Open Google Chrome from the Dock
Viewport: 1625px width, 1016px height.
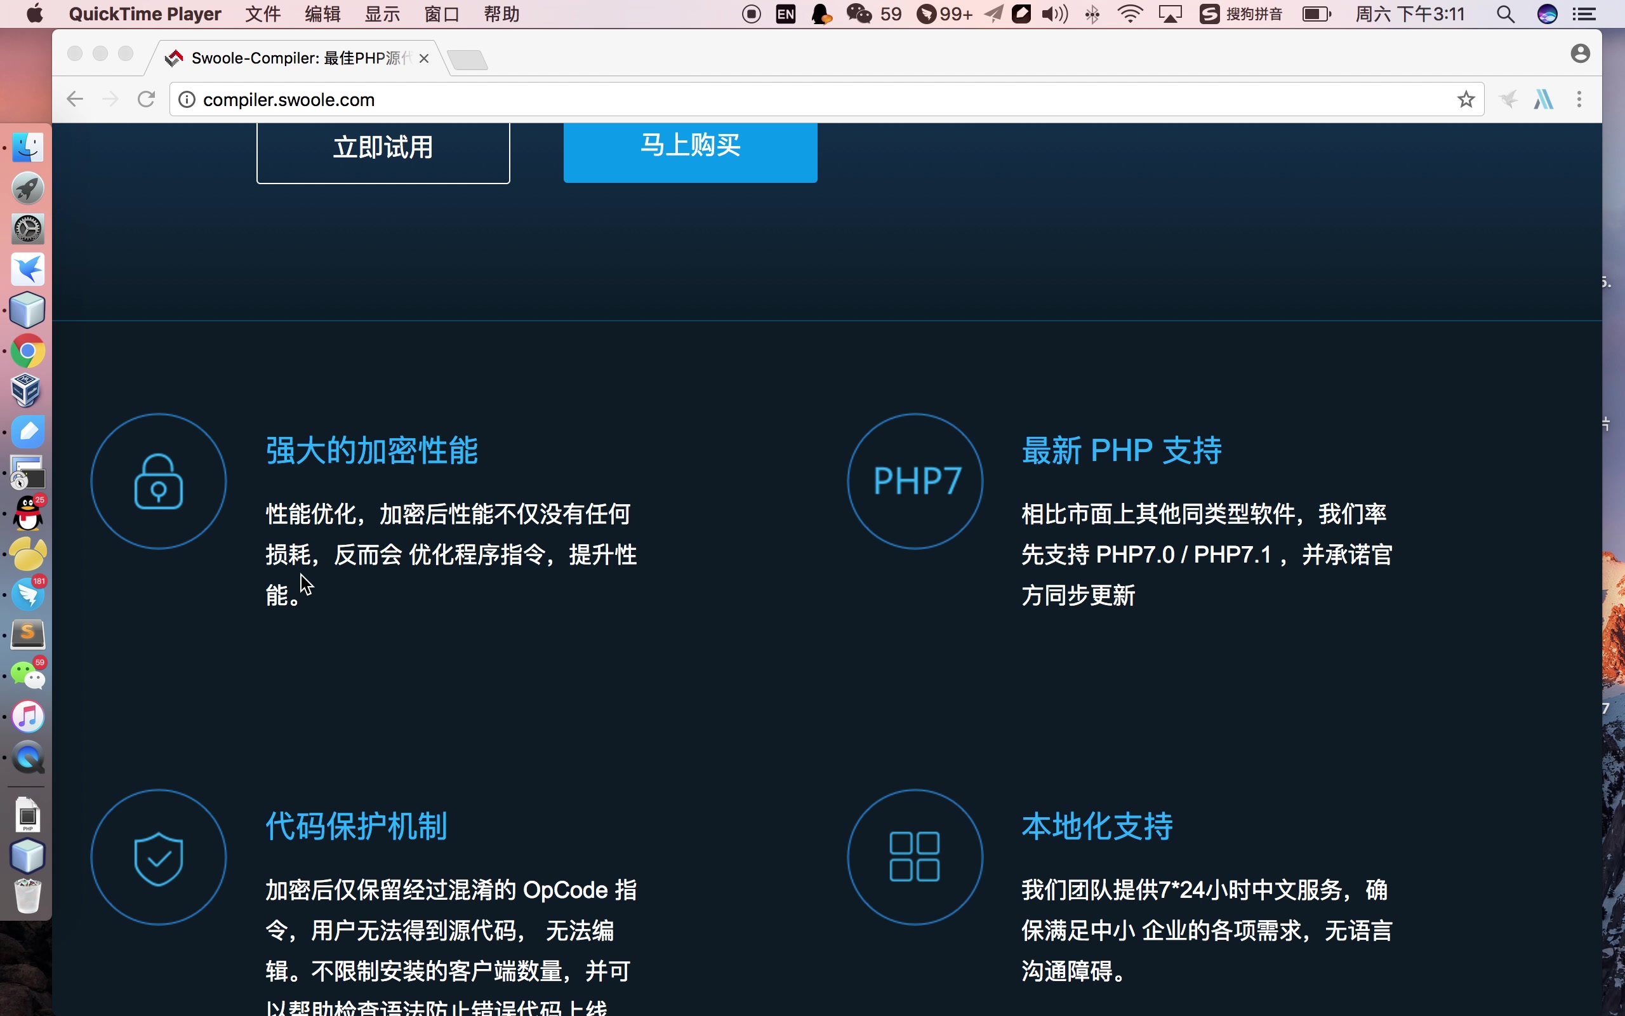click(x=27, y=351)
